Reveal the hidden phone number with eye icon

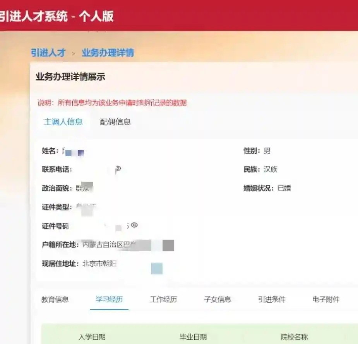118,169
